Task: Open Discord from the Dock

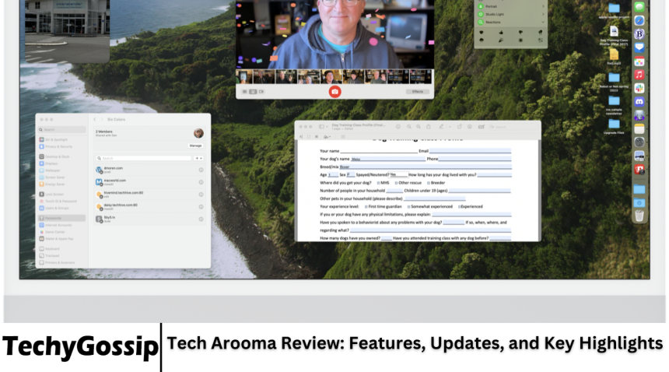Action: [x=639, y=101]
